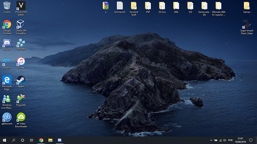The height and width of the screenshot is (144, 257).
Task: Select the Vocaloid Stuff folder
Action: (134, 9)
